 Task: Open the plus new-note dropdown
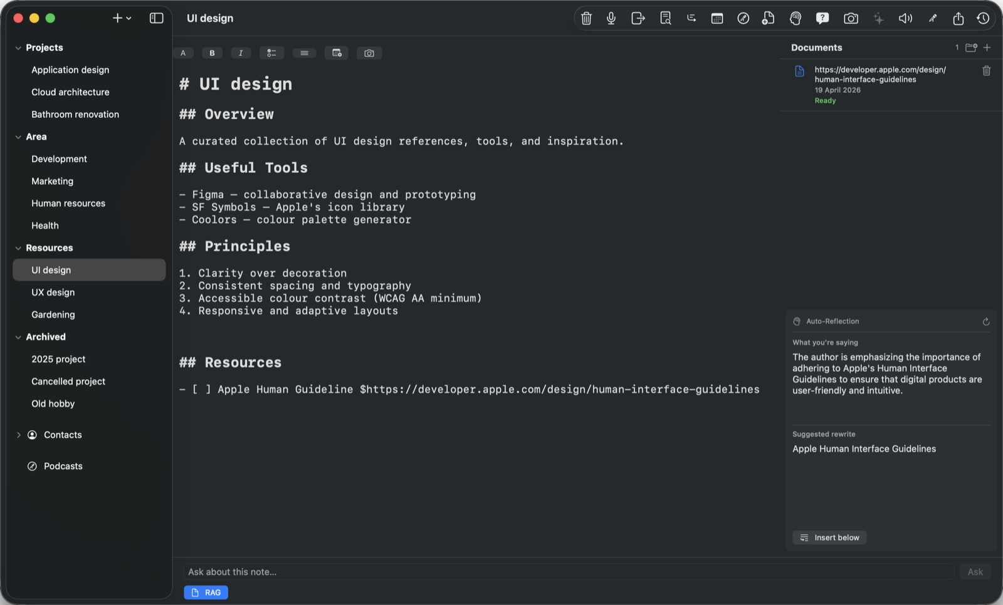pos(122,18)
